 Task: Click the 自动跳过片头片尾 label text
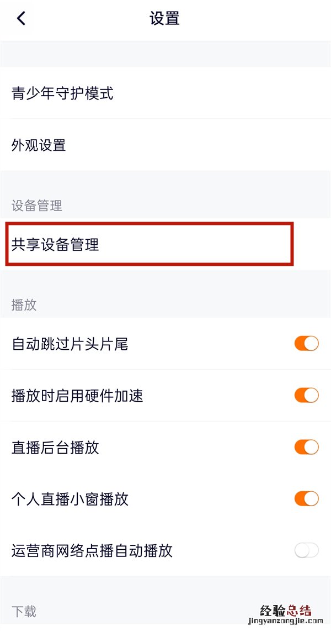coord(70,344)
